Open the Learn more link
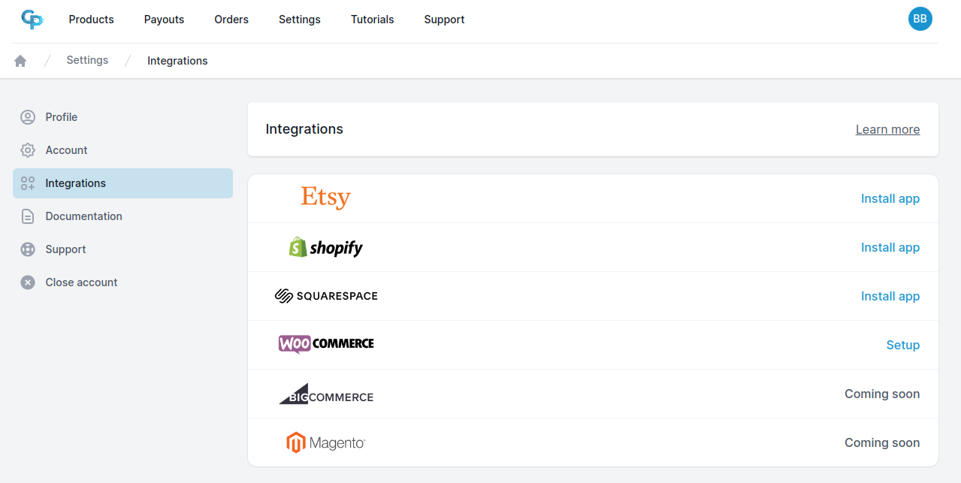This screenshot has width=961, height=483. (x=887, y=129)
